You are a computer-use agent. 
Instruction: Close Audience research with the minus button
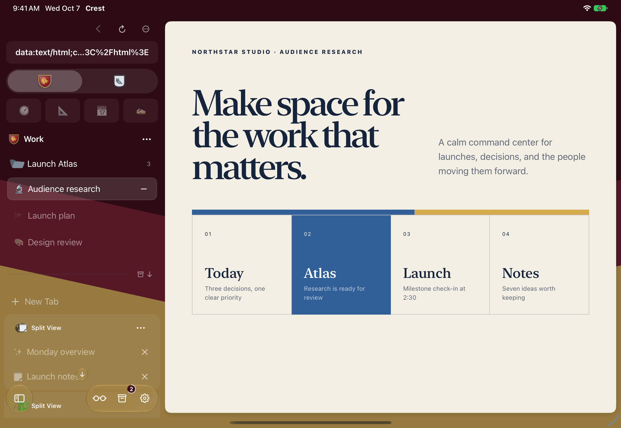(144, 189)
